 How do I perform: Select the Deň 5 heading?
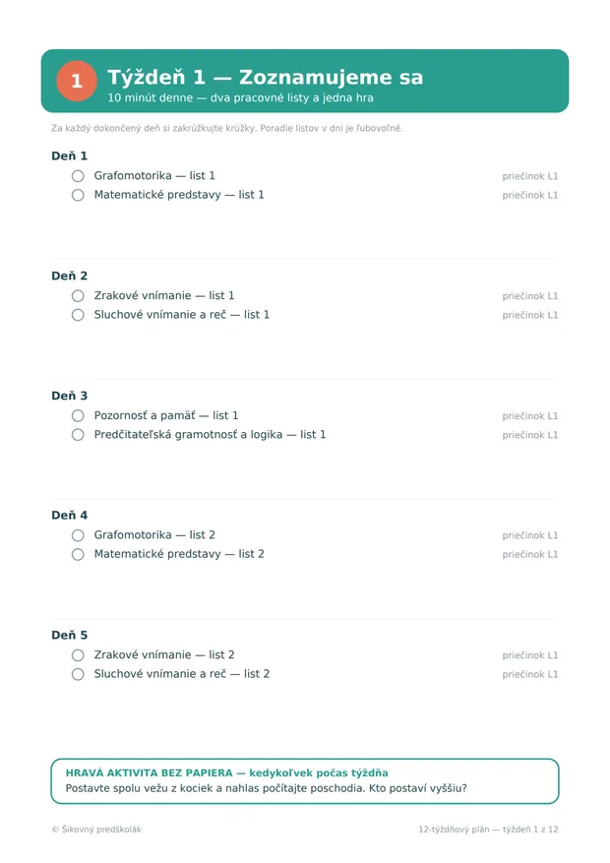[69, 635]
